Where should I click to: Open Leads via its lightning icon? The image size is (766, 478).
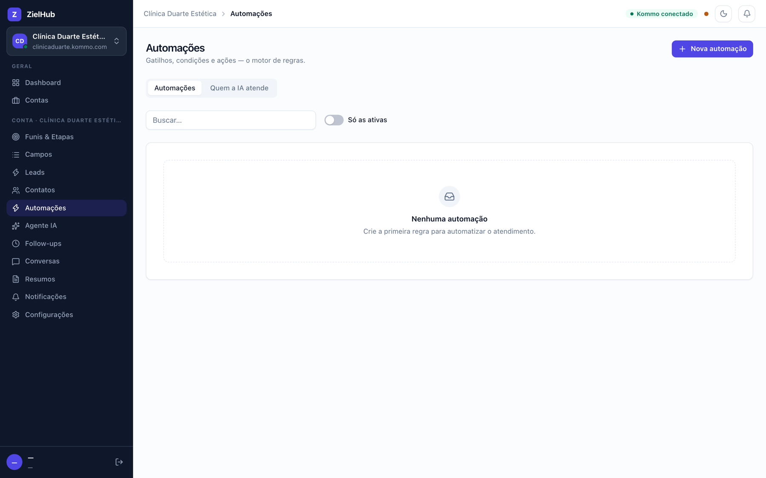(x=16, y=173)
